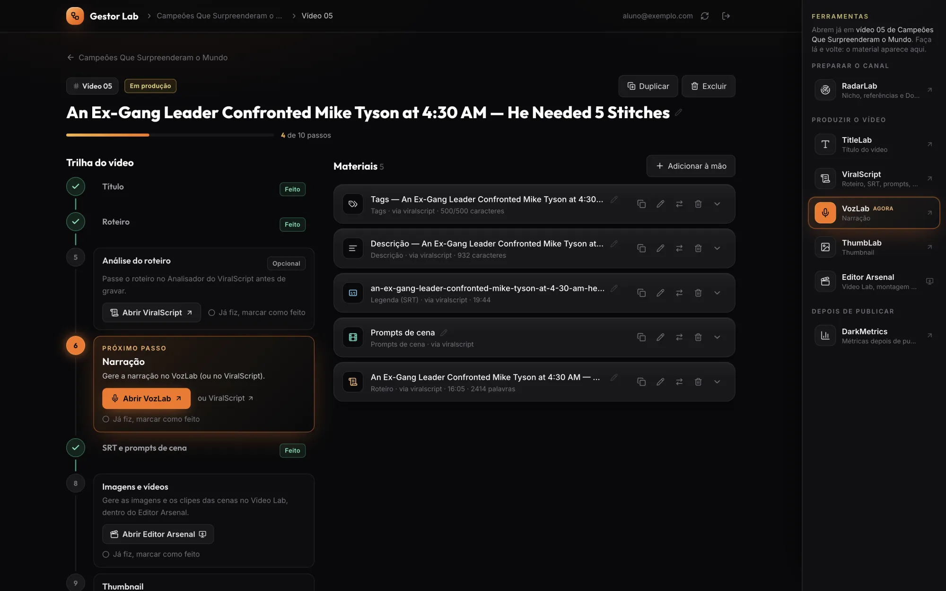
Task: Mark Narração step as already done
Action: [x=151, y=419]
